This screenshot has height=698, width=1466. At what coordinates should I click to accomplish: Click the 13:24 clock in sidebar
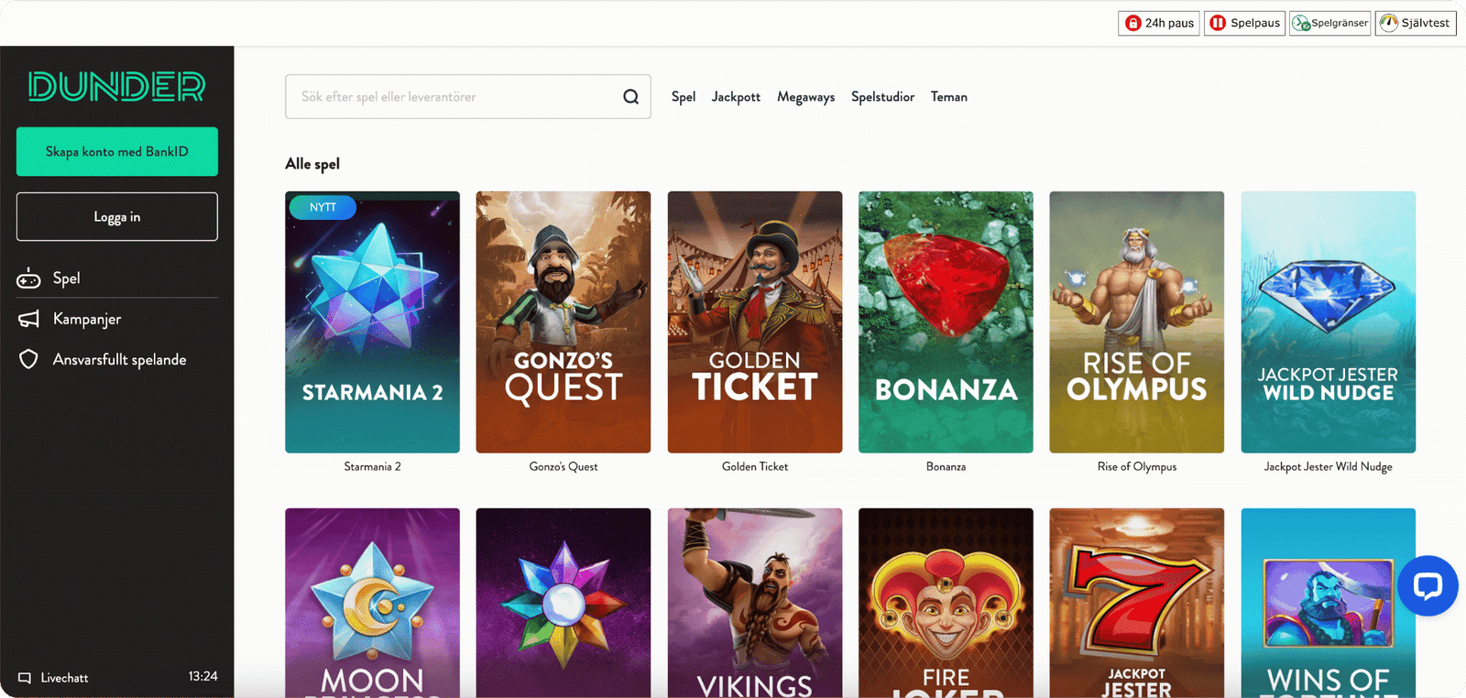[203, 676]
